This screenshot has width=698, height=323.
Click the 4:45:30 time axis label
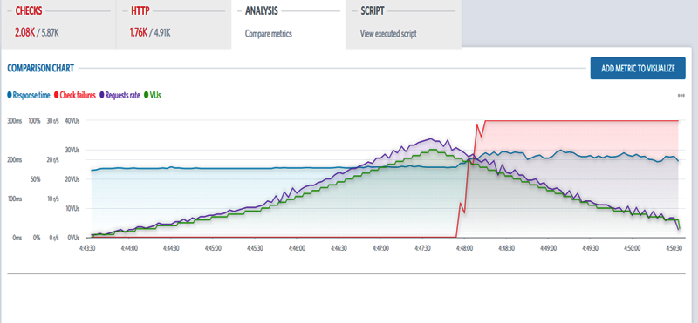point(255,248)
